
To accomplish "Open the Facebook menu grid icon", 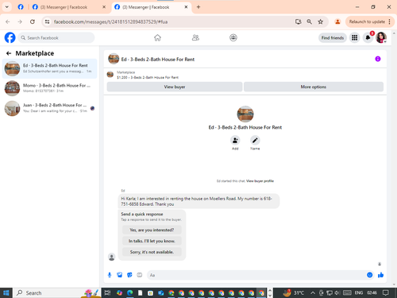I will click(x=354, y=37).
